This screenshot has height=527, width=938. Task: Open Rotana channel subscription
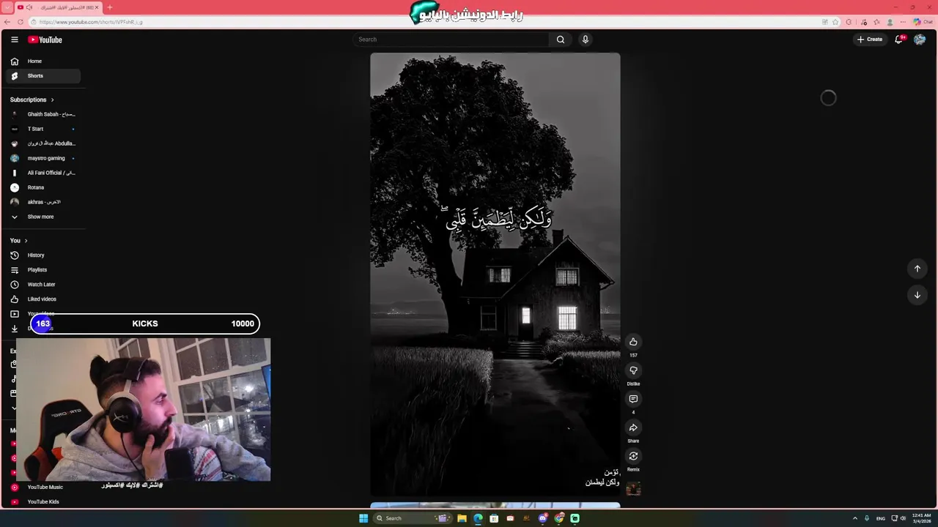point(44,187)
